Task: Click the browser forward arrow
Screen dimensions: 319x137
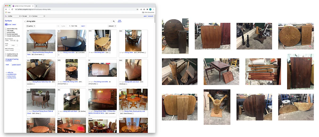Action: [9, 9]
